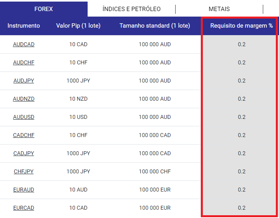The image size is (279, 218).
Task: Follow the CADJPY instrument link
Action: pos(24,153)
